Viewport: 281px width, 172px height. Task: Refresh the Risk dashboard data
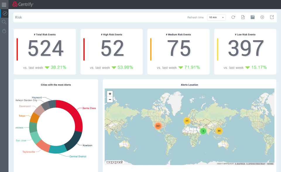click(233, 17)
